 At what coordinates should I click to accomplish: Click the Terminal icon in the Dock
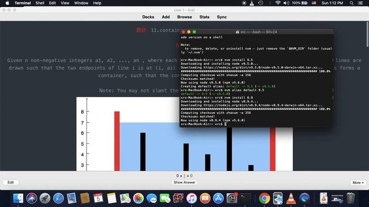coord(245,198)
